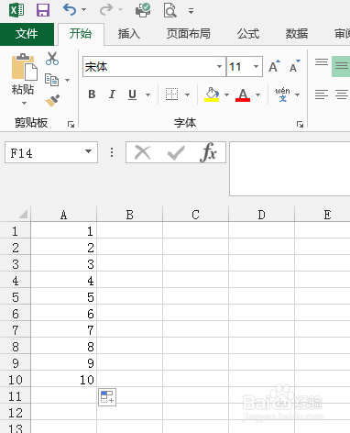Image resolution: width=350 pixels, height=433 pixels.
Task: Open fill color dropdown arrow
Action: [x=226, y=94]
